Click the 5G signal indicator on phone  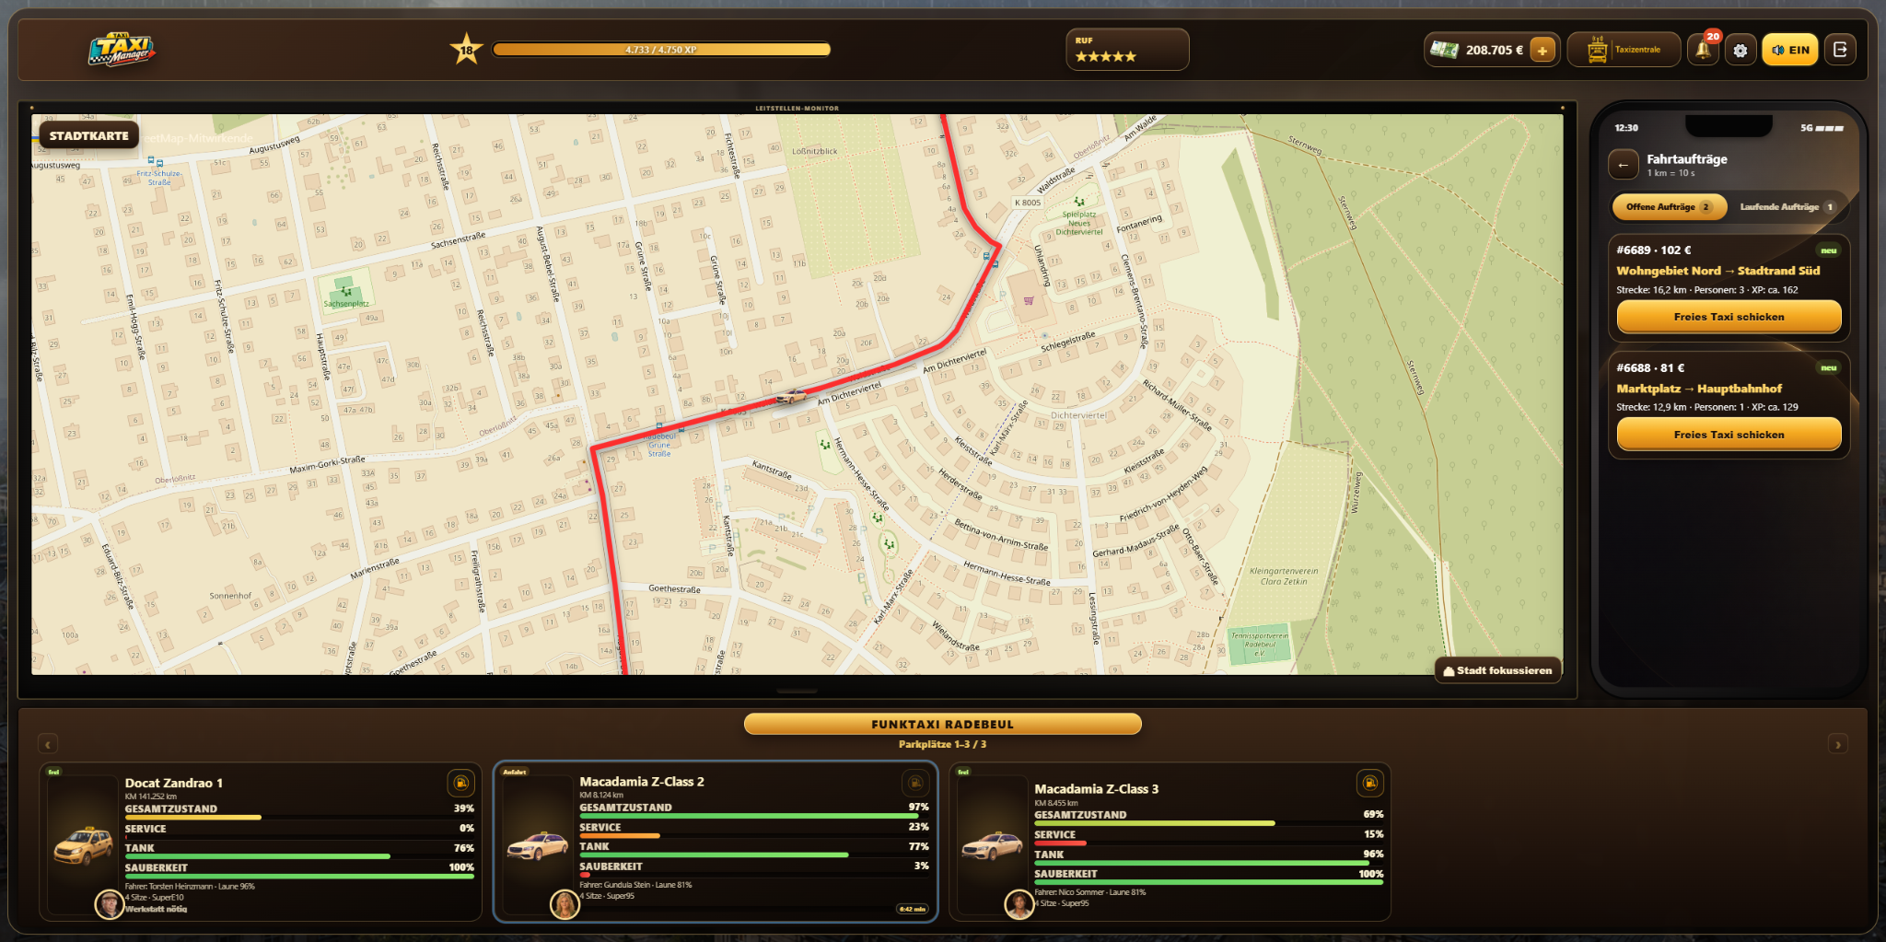[1822, 128]
